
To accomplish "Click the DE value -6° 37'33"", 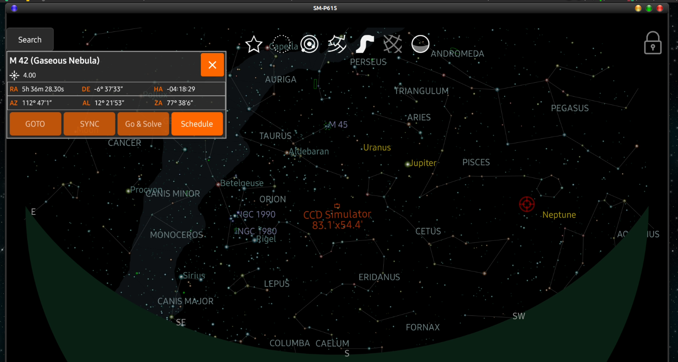I will (x=108, y=89).
